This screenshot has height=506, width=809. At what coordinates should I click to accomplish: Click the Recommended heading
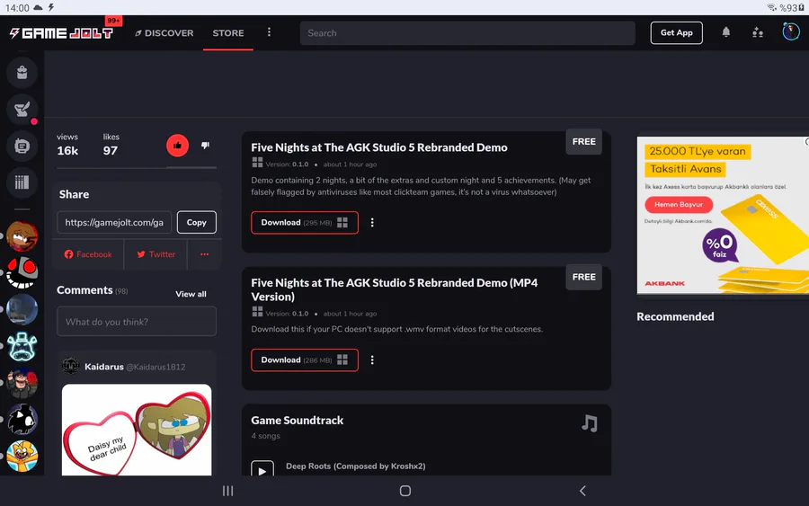[x=675, y=316]
